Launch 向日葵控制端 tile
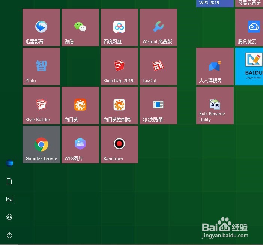 [119, 105]
